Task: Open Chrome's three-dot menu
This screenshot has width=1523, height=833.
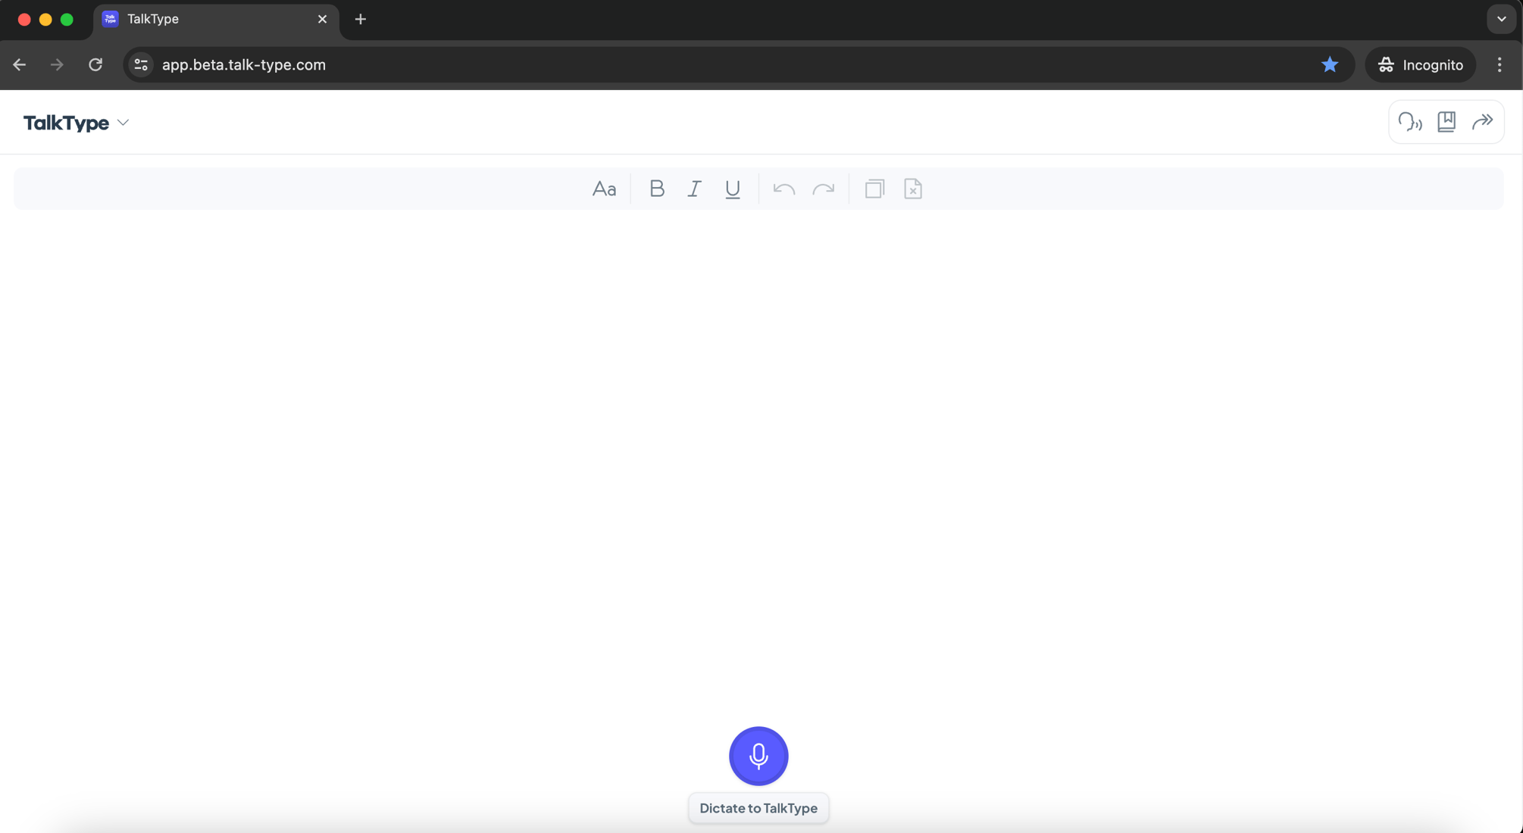Action: tap(1499, 65)
